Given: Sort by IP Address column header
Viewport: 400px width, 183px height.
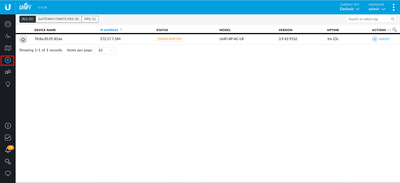Looking at the screenshot, I should (x=109, y=30).
